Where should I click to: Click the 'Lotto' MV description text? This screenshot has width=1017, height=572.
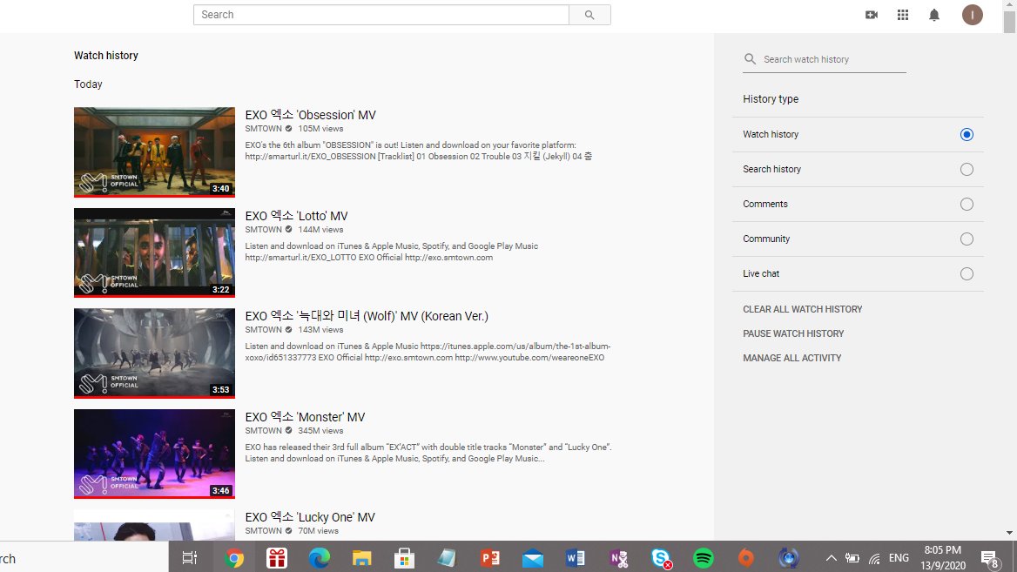coord(392,252)
